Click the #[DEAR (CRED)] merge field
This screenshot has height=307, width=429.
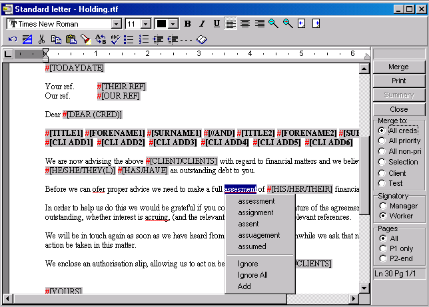(x=92, y=115)
